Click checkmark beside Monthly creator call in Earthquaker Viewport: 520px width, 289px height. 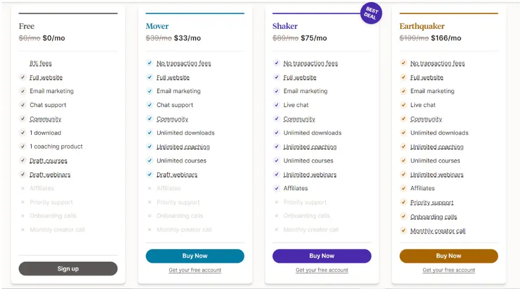click(x=403, y=230)
